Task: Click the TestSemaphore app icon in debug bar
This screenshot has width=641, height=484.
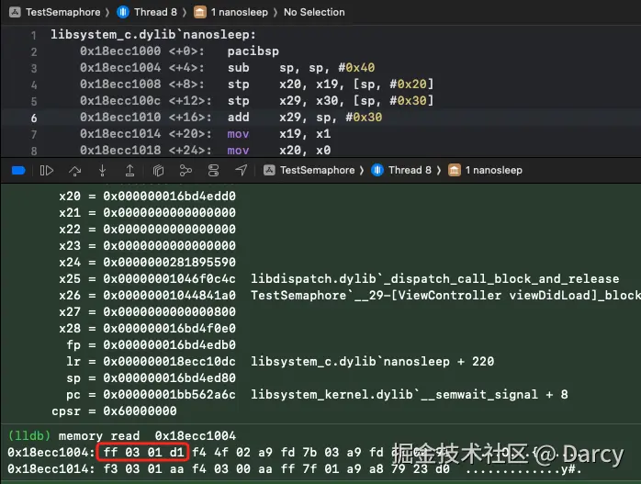Action: (269, 170)
